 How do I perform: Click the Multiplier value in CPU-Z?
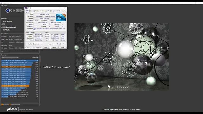click(38, 36)
